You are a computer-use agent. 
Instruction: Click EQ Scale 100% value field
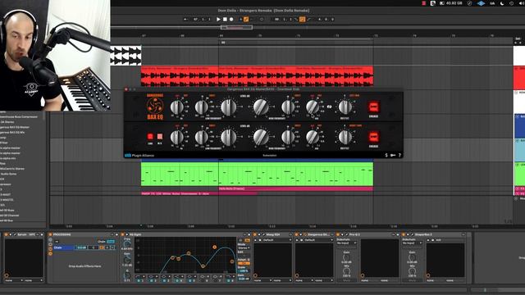pyautogui.click(x=244, y=270)
